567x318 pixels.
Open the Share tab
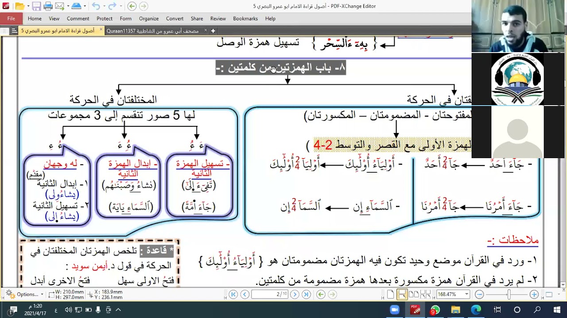197,19
